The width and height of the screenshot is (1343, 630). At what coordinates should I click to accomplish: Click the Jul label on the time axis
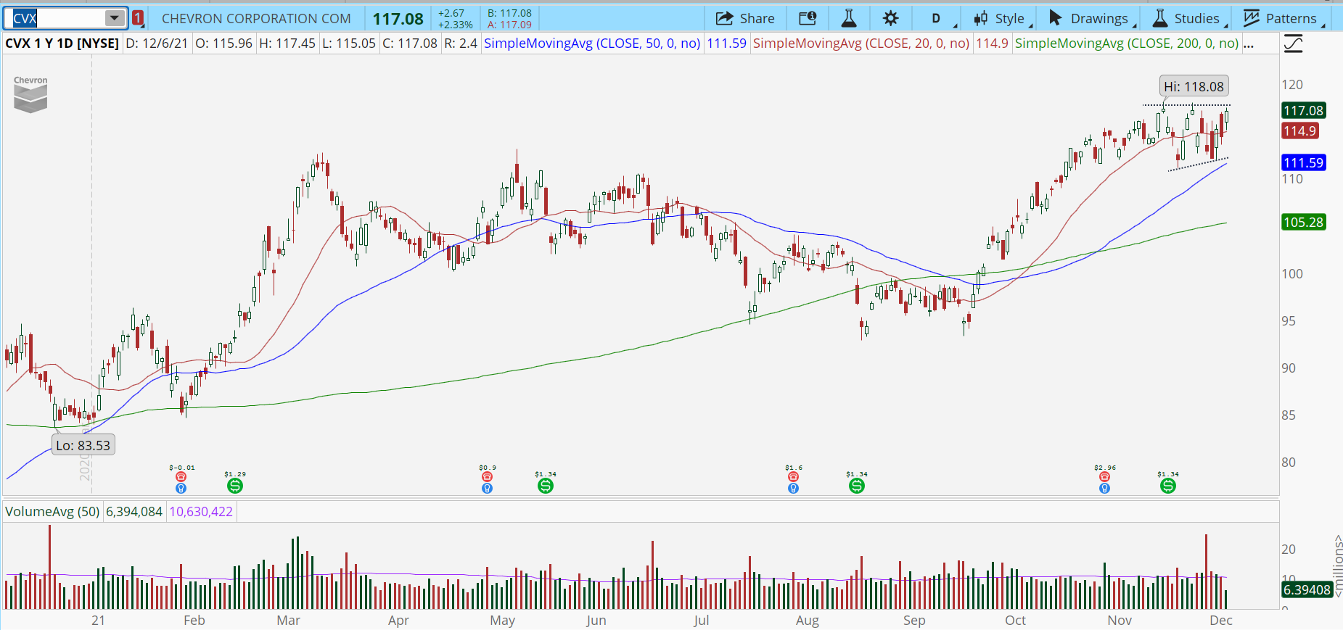tap(701, 621)
